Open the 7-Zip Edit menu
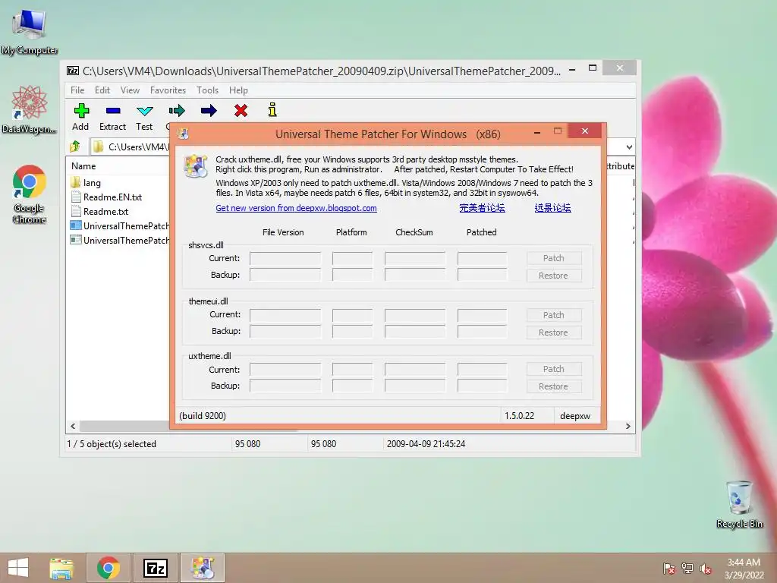Screen dimensions: 777x583 (102, 90)
